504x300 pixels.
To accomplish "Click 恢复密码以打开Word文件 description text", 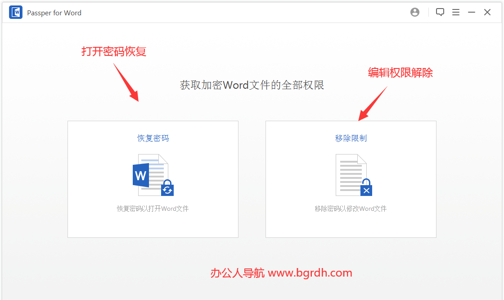I will [153, 209].
